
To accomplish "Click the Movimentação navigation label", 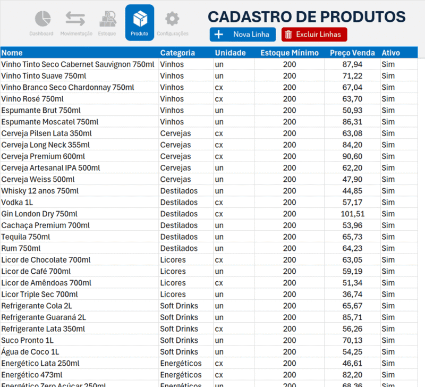I will pos(76,33).
